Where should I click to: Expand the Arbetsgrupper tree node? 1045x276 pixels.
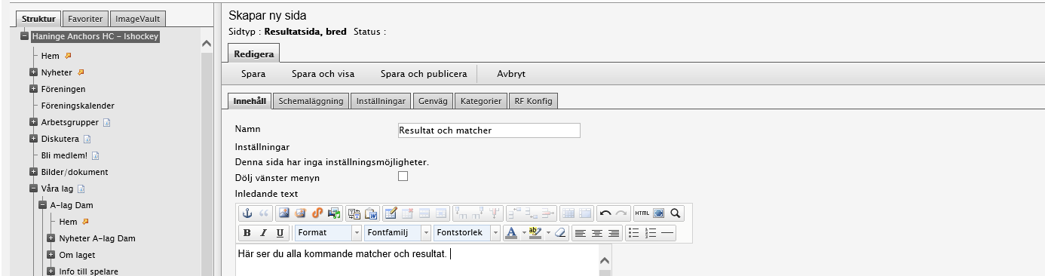pyautogui.click(x=33, y=122)
